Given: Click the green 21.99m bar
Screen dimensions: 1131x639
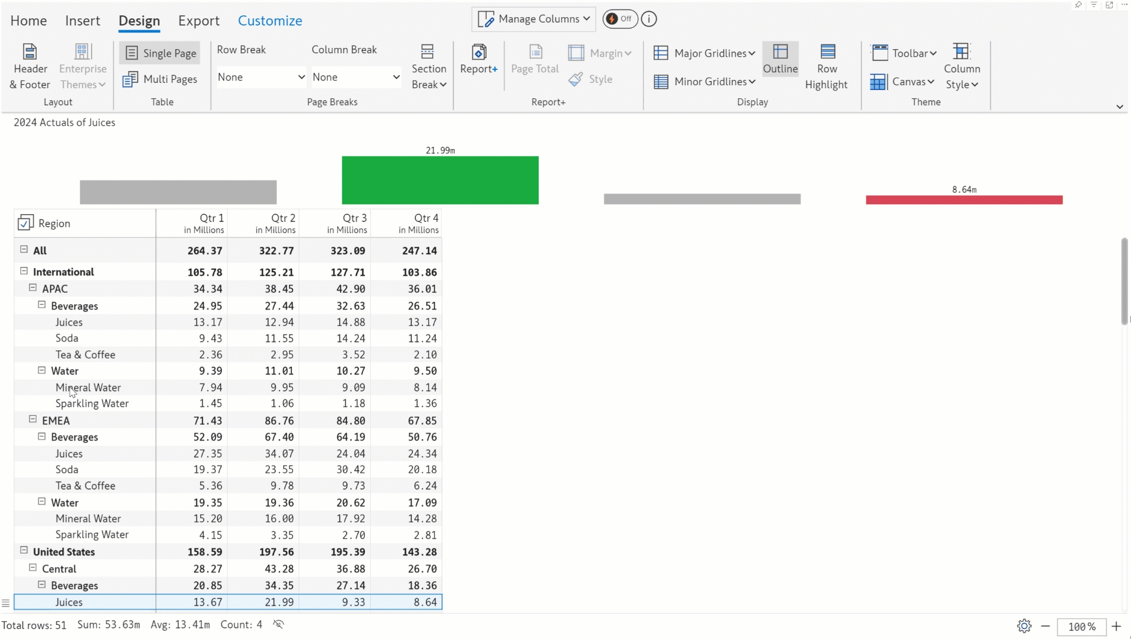Looking at the screenshot, I should point(440,180).
